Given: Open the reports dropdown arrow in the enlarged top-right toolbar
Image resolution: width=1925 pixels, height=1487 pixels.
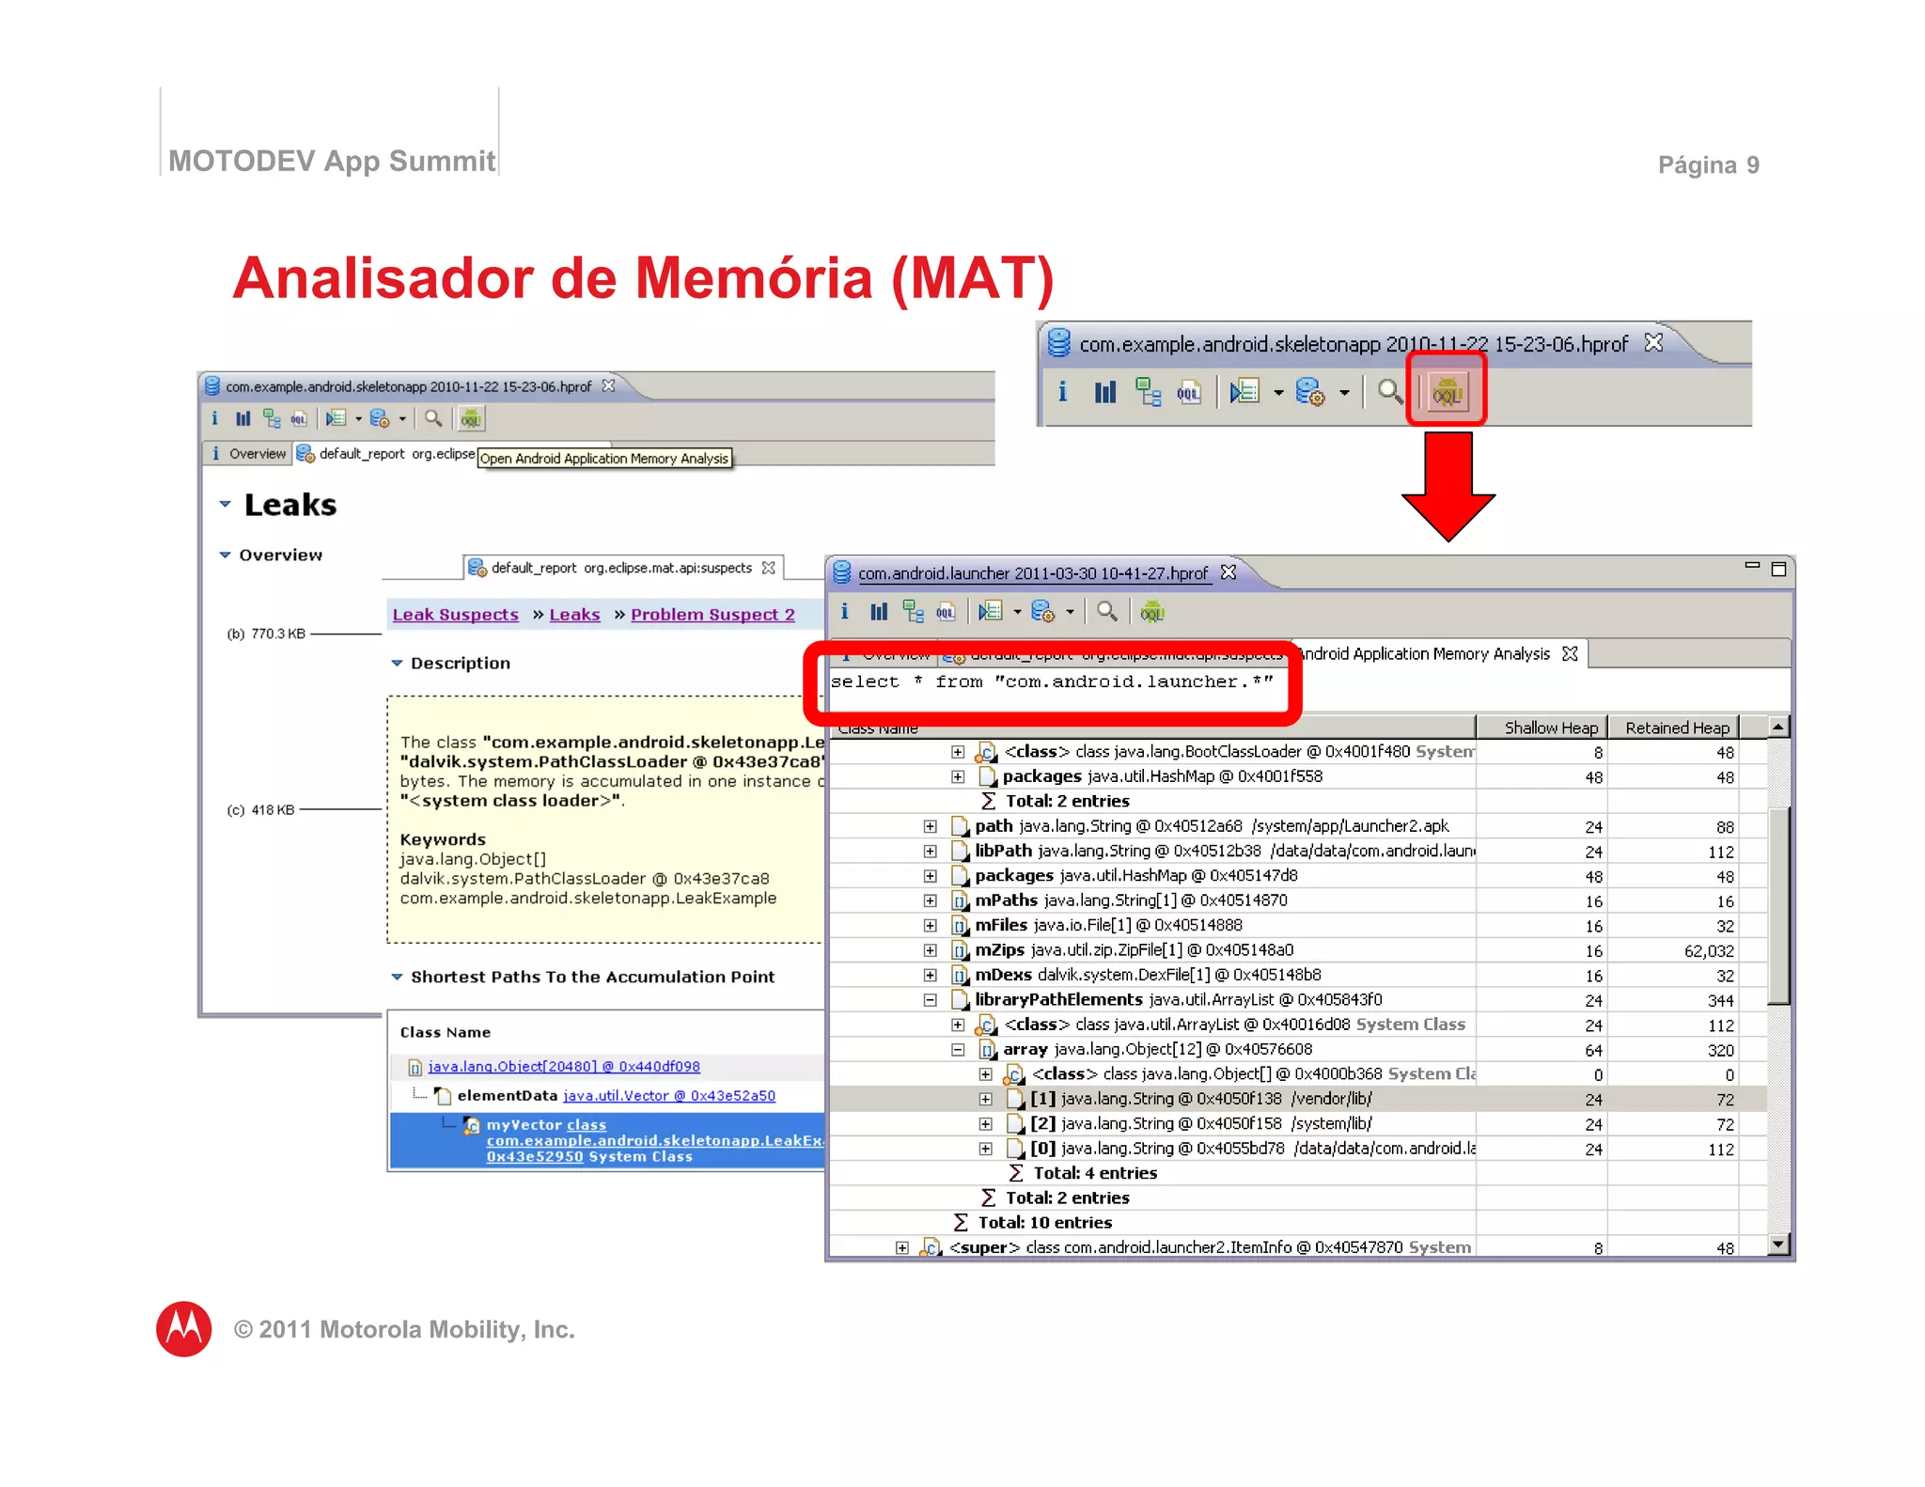Looking at the screenshot, I should click(1278, 393).
